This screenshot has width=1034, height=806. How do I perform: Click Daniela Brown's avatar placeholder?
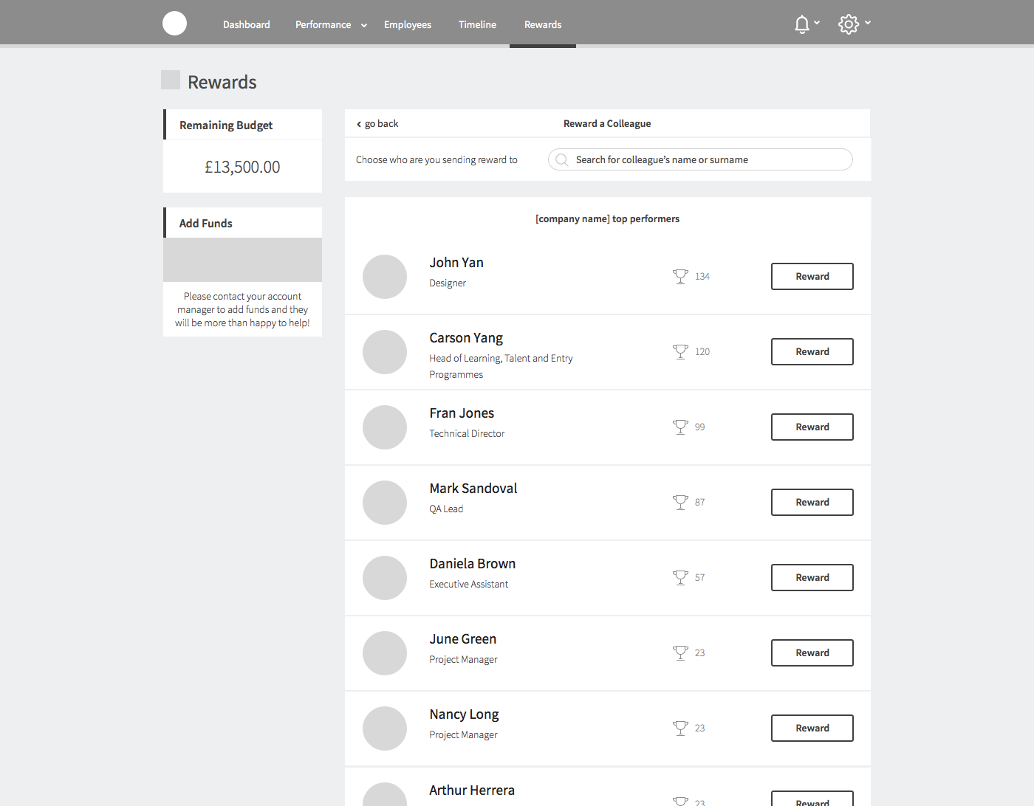pyautogui.click(x=385, y=578)
